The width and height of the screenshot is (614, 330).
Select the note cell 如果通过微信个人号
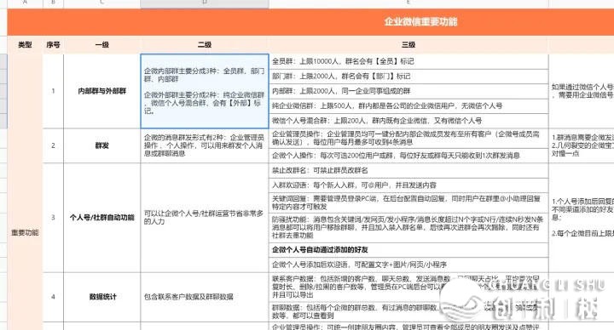582,91
